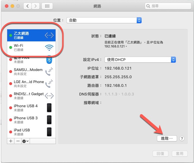The image size is (194, 163).
Task: Close the 網路 window with red button
Action: (x=7, y=6)
